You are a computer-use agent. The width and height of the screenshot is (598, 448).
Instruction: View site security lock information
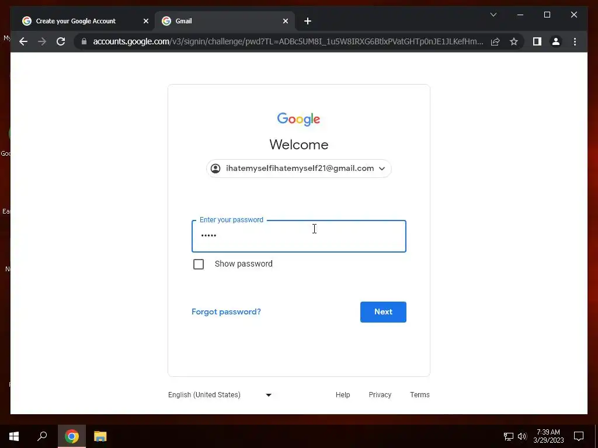pyautogui.click(x=84, y=41)
